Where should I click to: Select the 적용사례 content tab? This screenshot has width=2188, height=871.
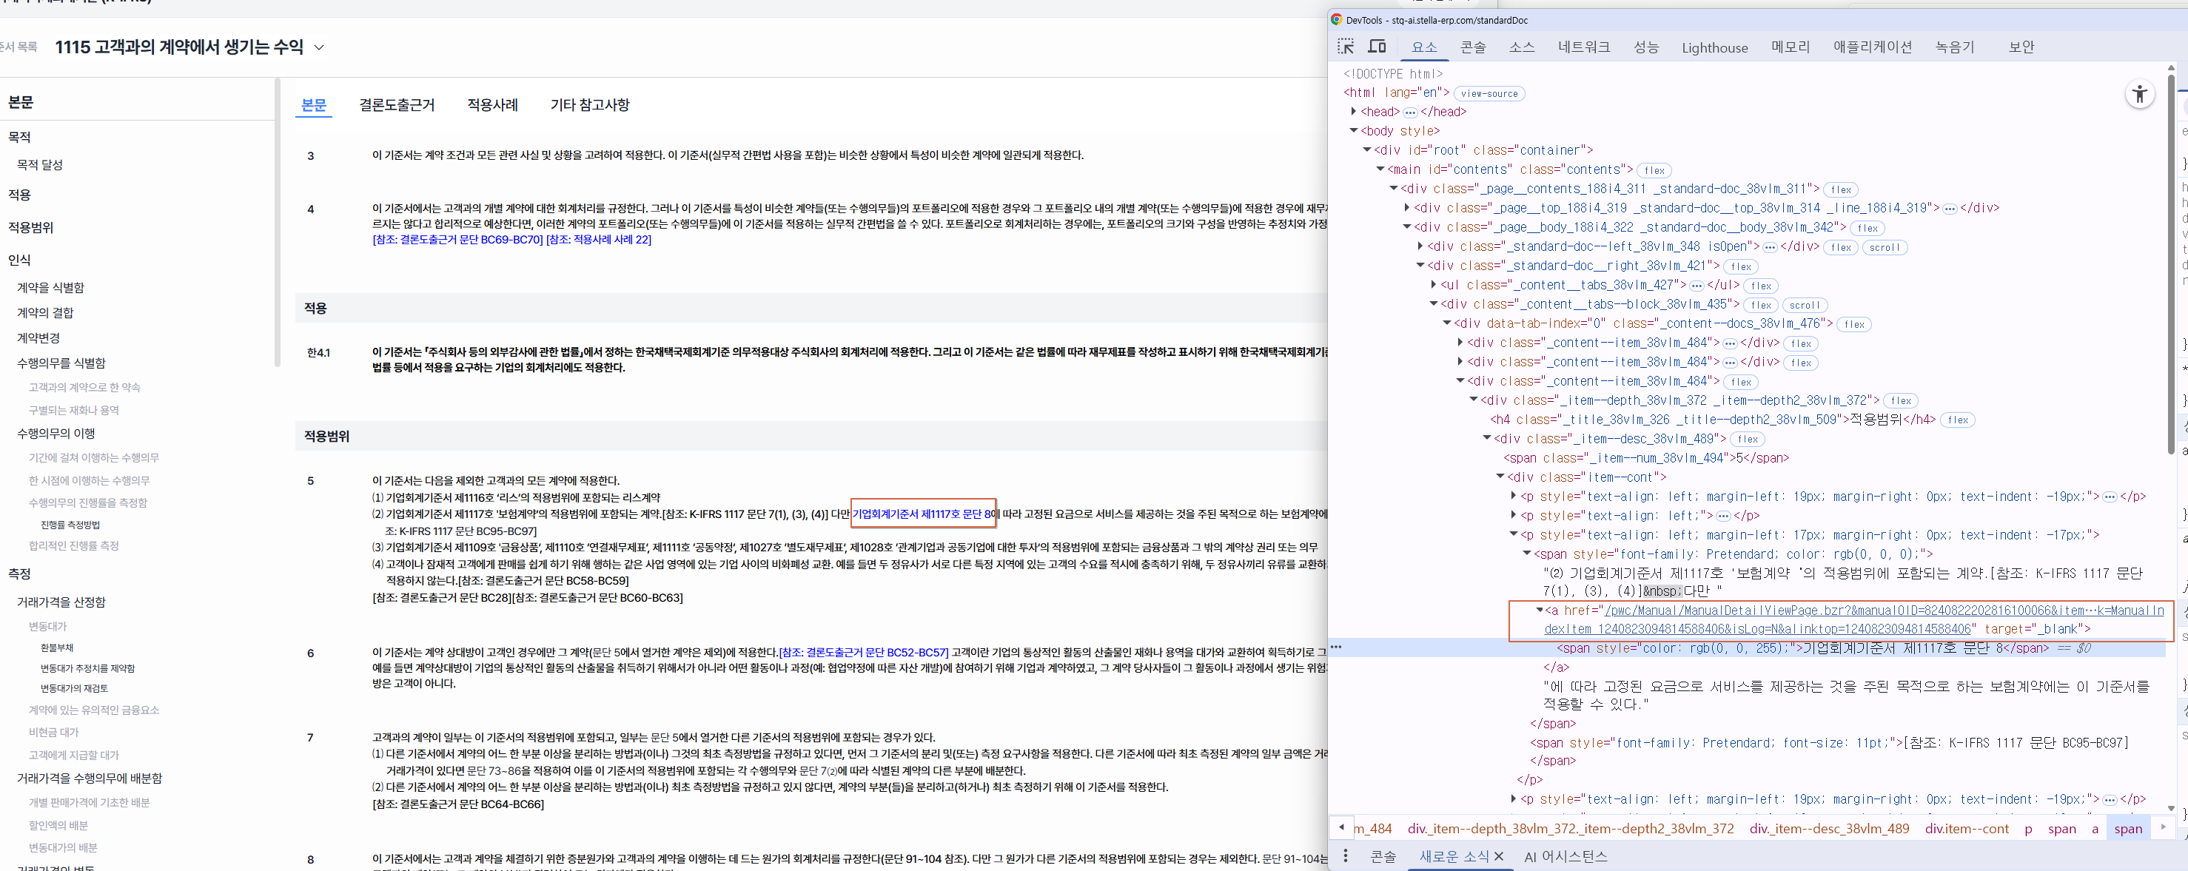coord(491,104)
